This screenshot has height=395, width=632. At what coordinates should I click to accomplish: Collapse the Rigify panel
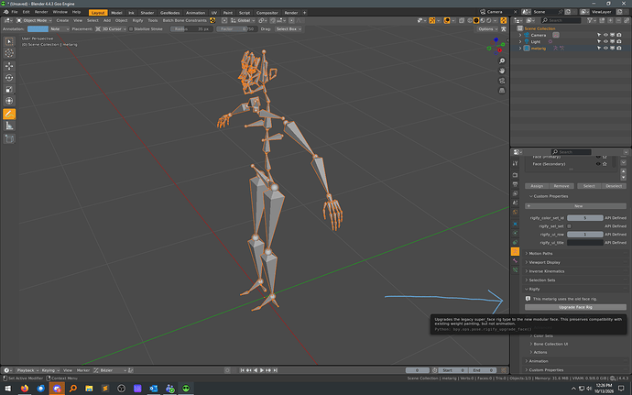[534, 289]
